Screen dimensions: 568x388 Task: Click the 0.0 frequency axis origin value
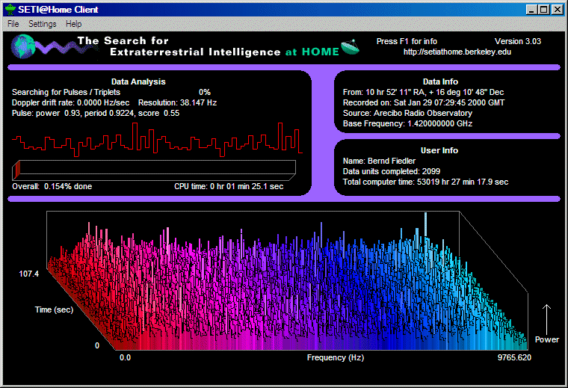125,358
